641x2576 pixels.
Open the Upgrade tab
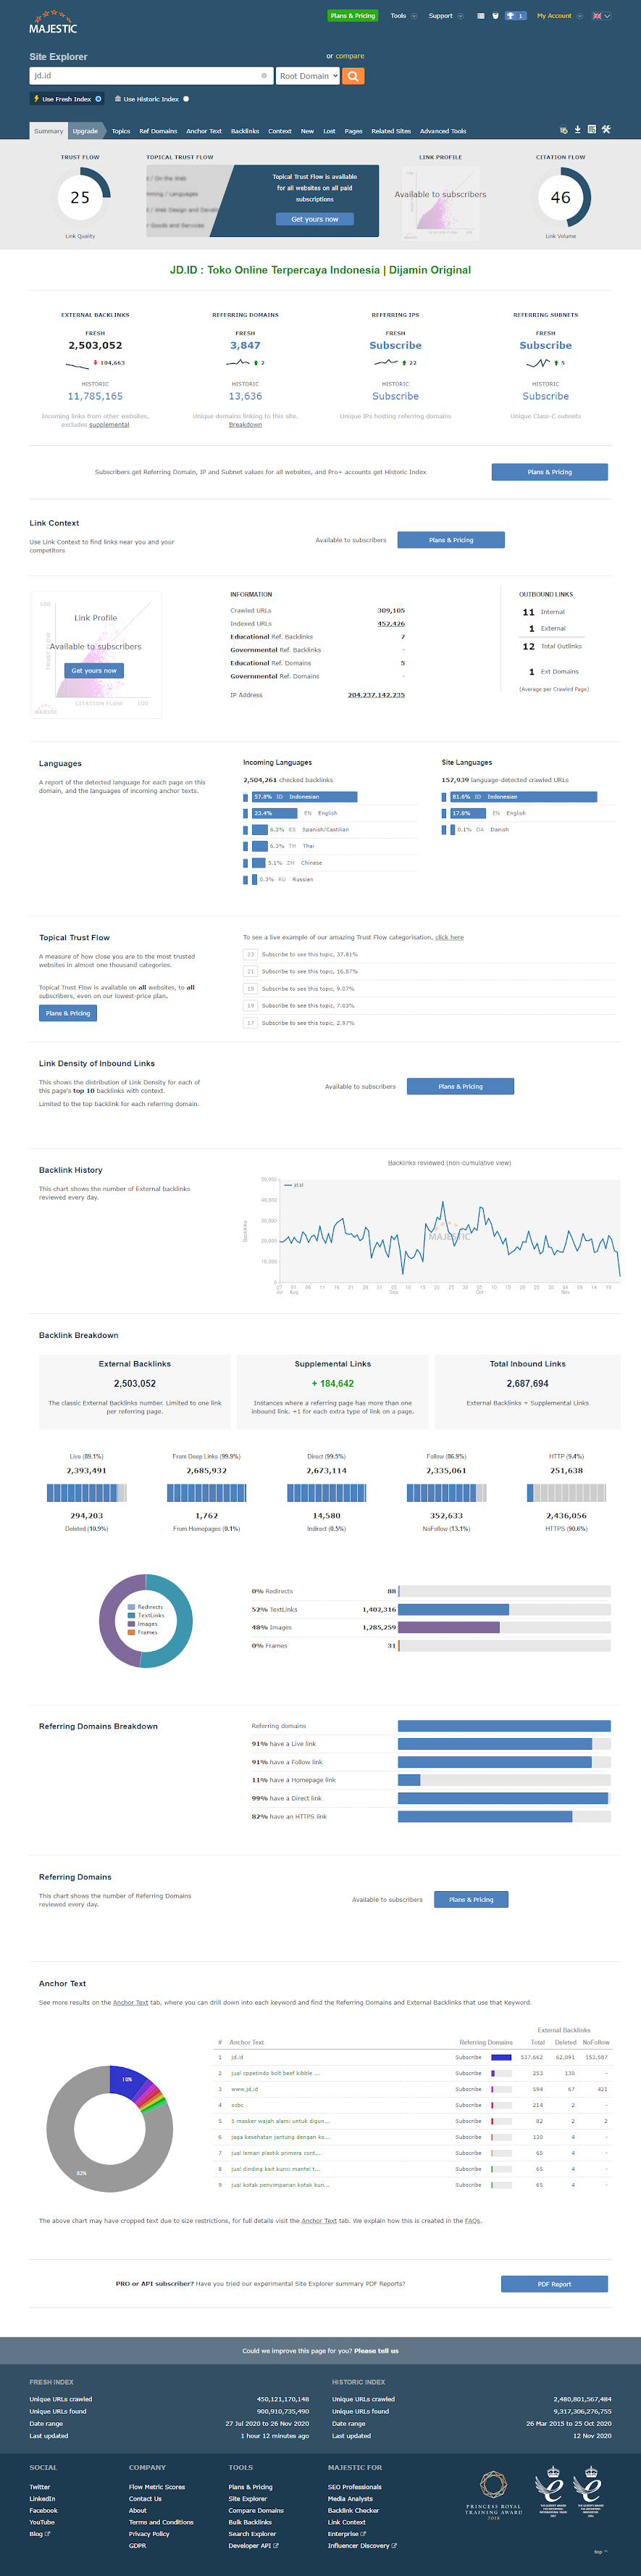(x=85, y=131)
